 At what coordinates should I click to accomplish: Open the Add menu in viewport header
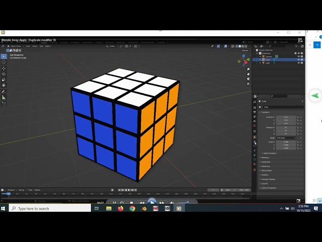click(x=41, y=46)
